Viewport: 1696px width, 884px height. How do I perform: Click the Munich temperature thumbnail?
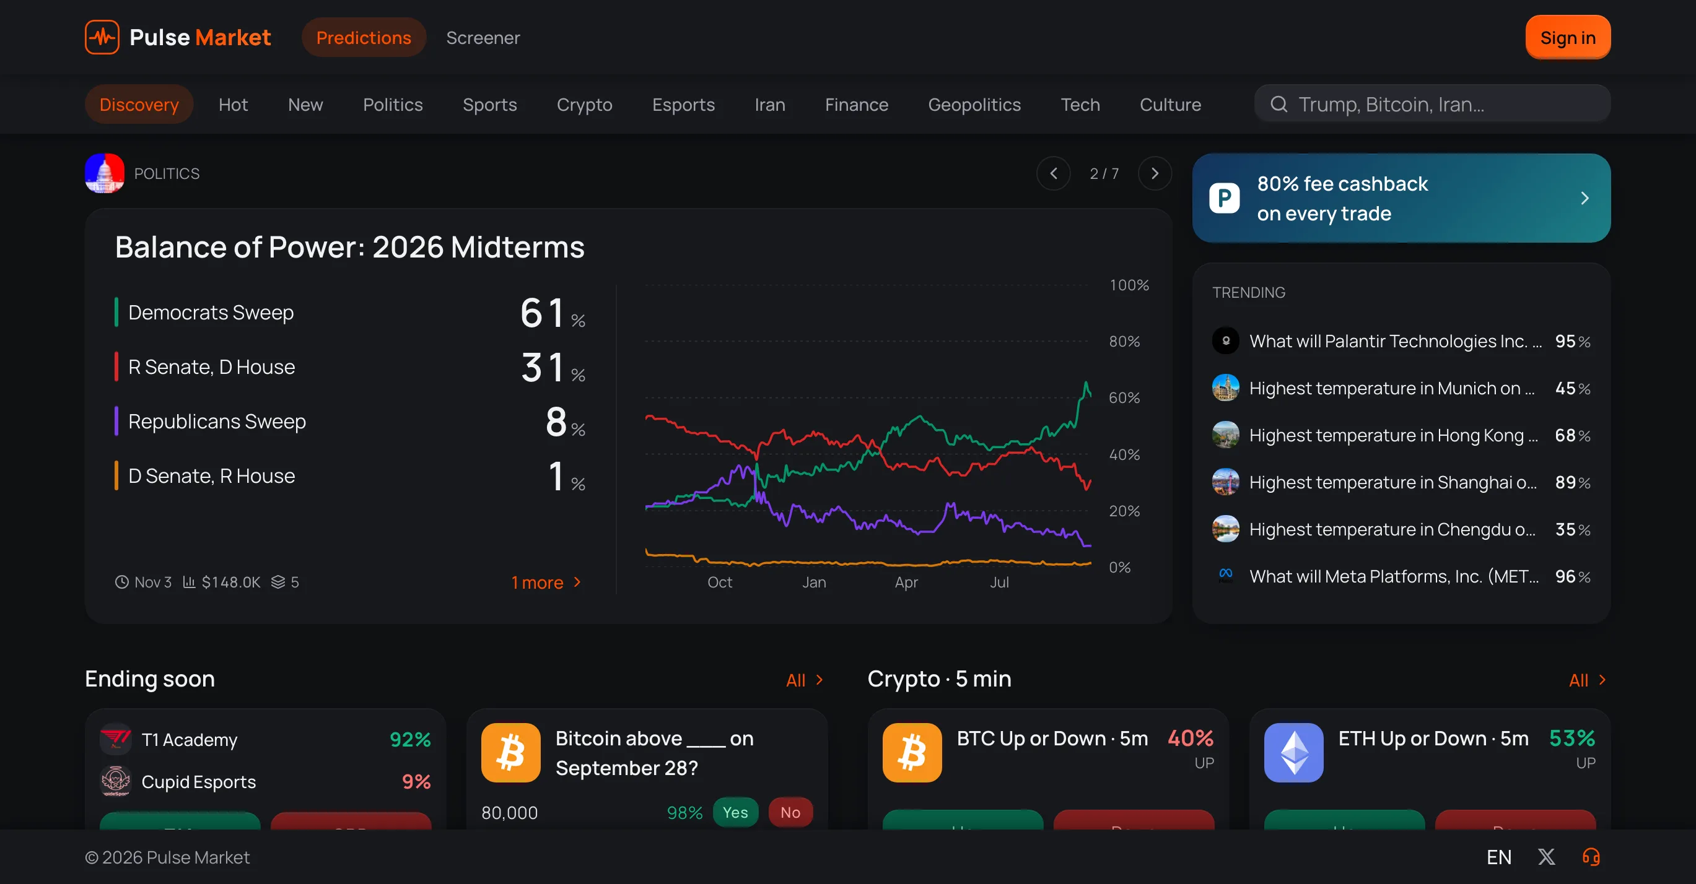[1225, 388]
